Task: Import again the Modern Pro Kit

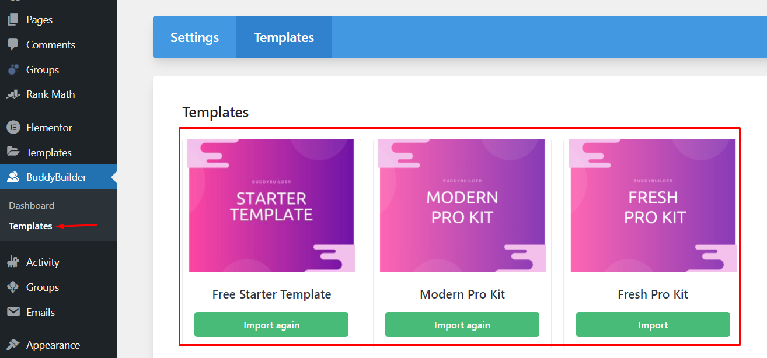Action: (462, 325)
